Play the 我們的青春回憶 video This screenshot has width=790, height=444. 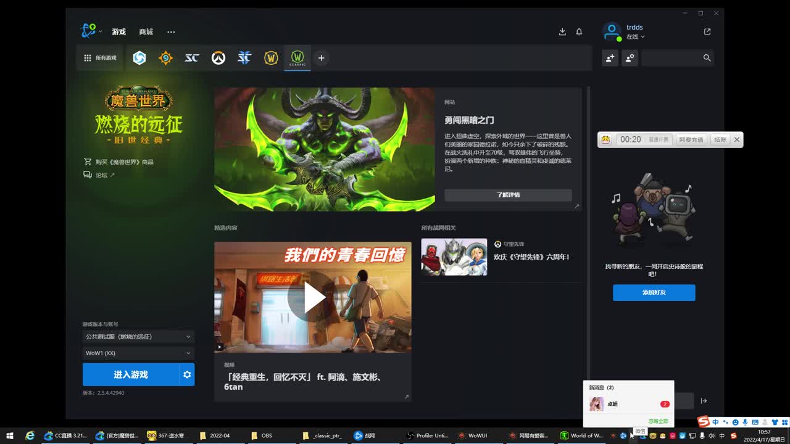tap(313, 297)
